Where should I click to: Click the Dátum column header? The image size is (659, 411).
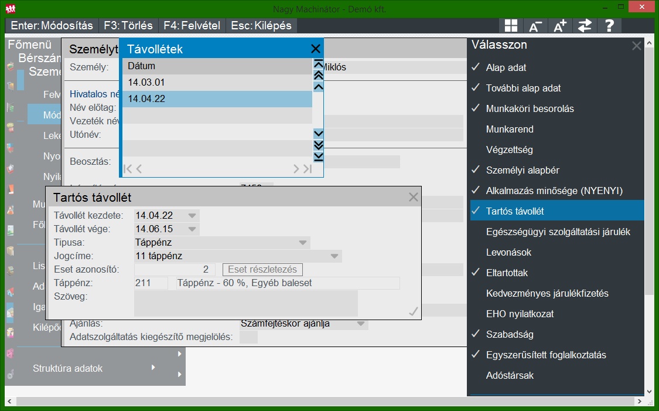[217, 66]
